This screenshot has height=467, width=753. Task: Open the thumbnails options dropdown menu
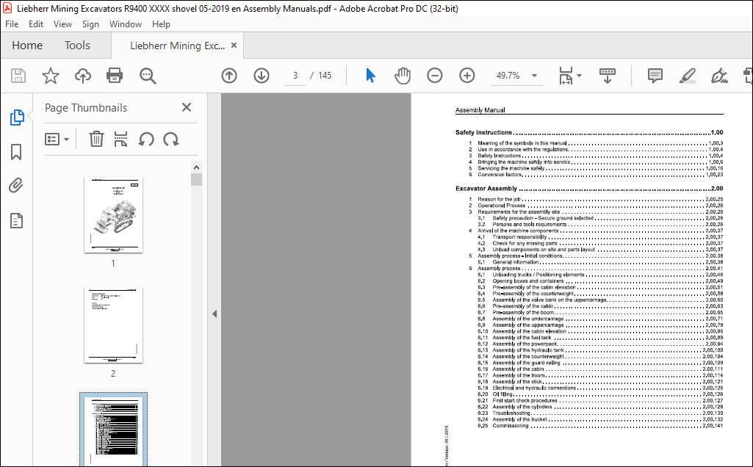coord(57,140)
